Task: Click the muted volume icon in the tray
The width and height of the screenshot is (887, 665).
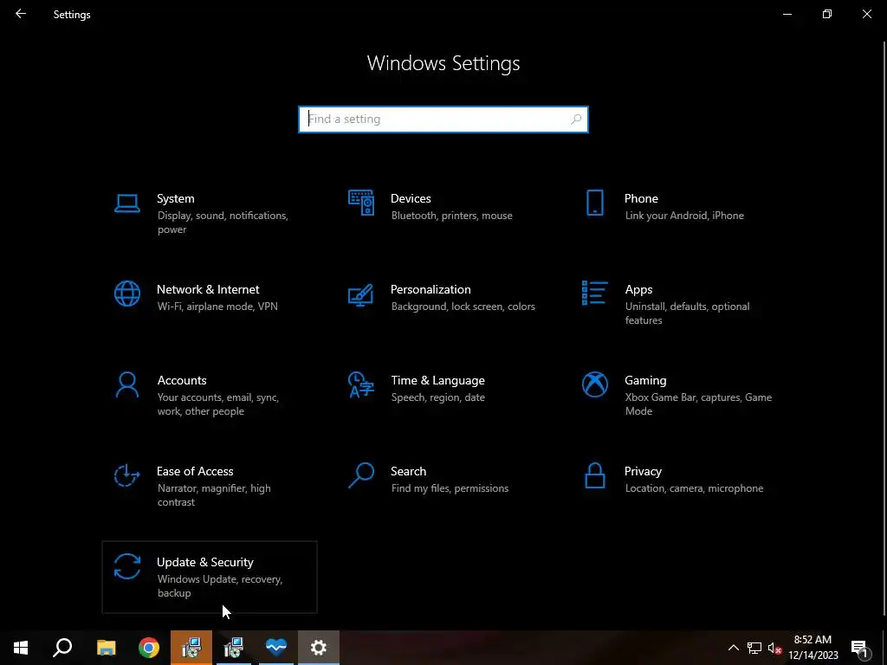Action: click(x=774, y=648)
